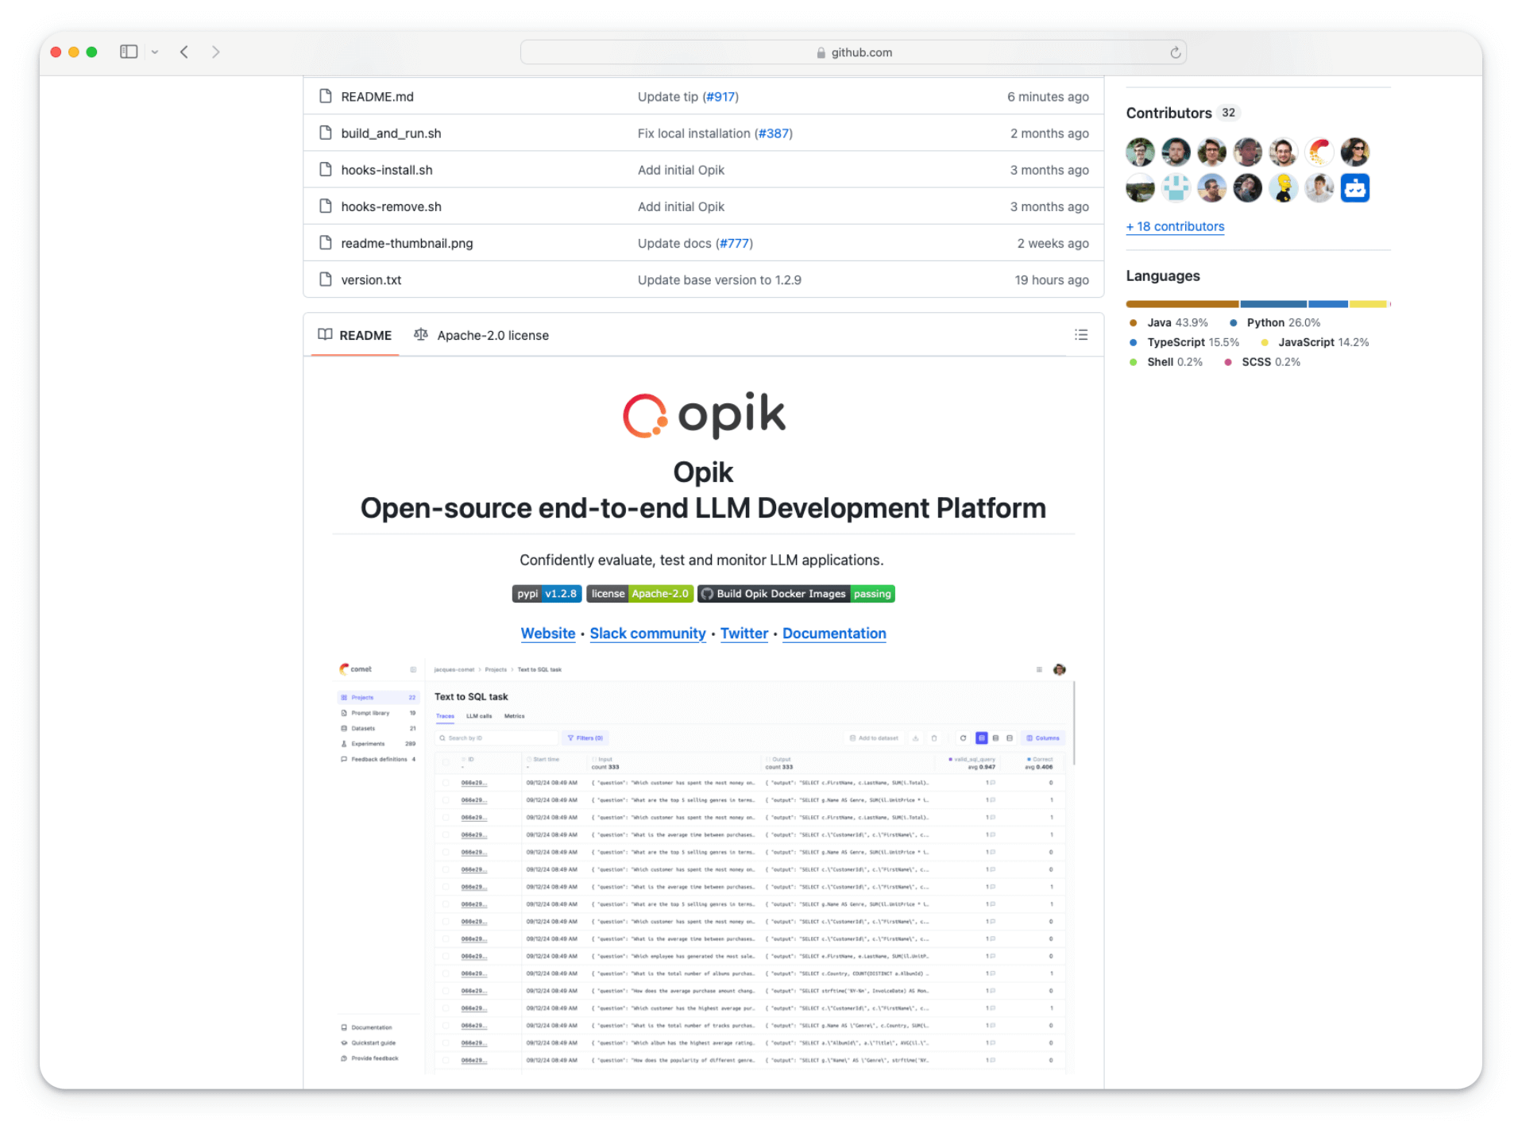1522x1121 pixels.
Task: Click the blue bot contributor avatar
Action: [1354, 189]
